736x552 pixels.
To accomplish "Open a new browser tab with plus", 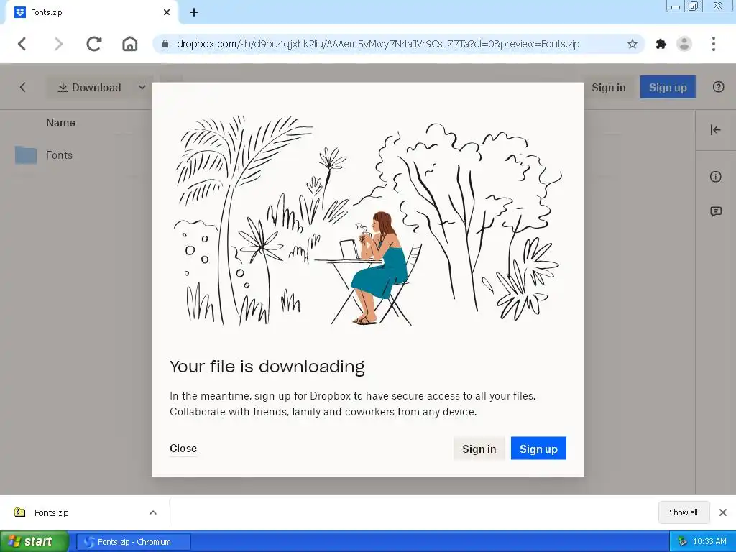I will click(x=194, y=13).
